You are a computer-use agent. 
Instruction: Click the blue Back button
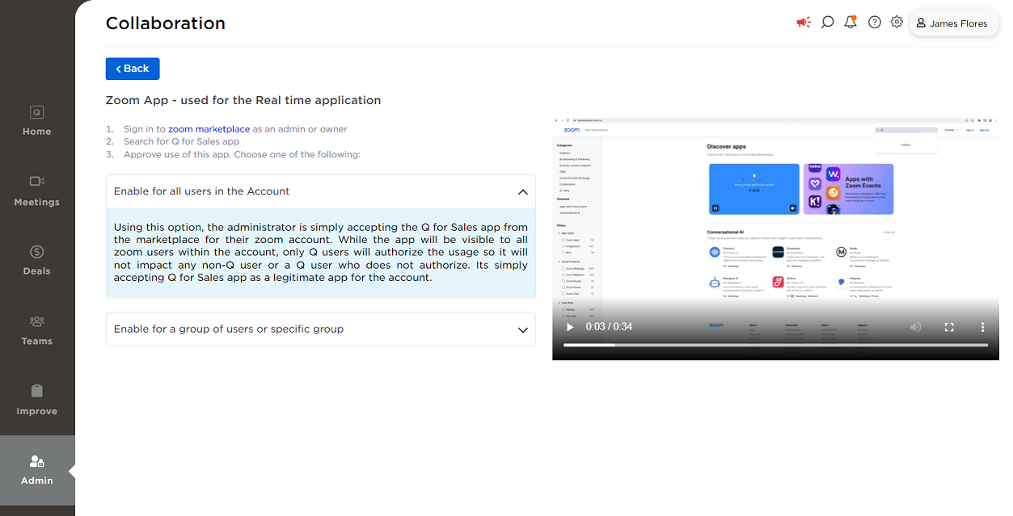pyautogui.click(x=133, y=69)
